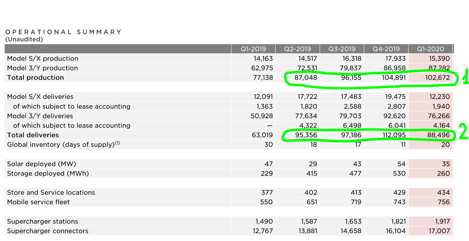Select the Solar deployed (MW) label

point(42,164)
